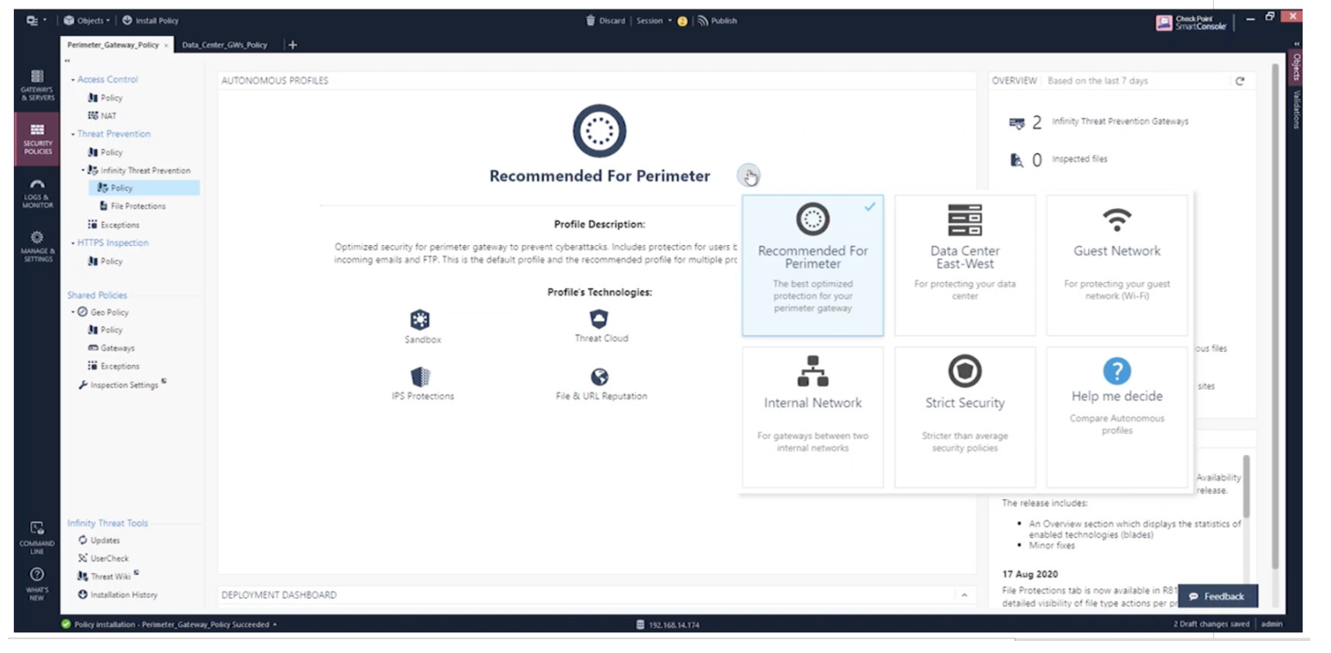This screenshot has width=1331, height=653.
Task: Click the 192.168.14.174 server status entry
Action: (x=668, y=625)
